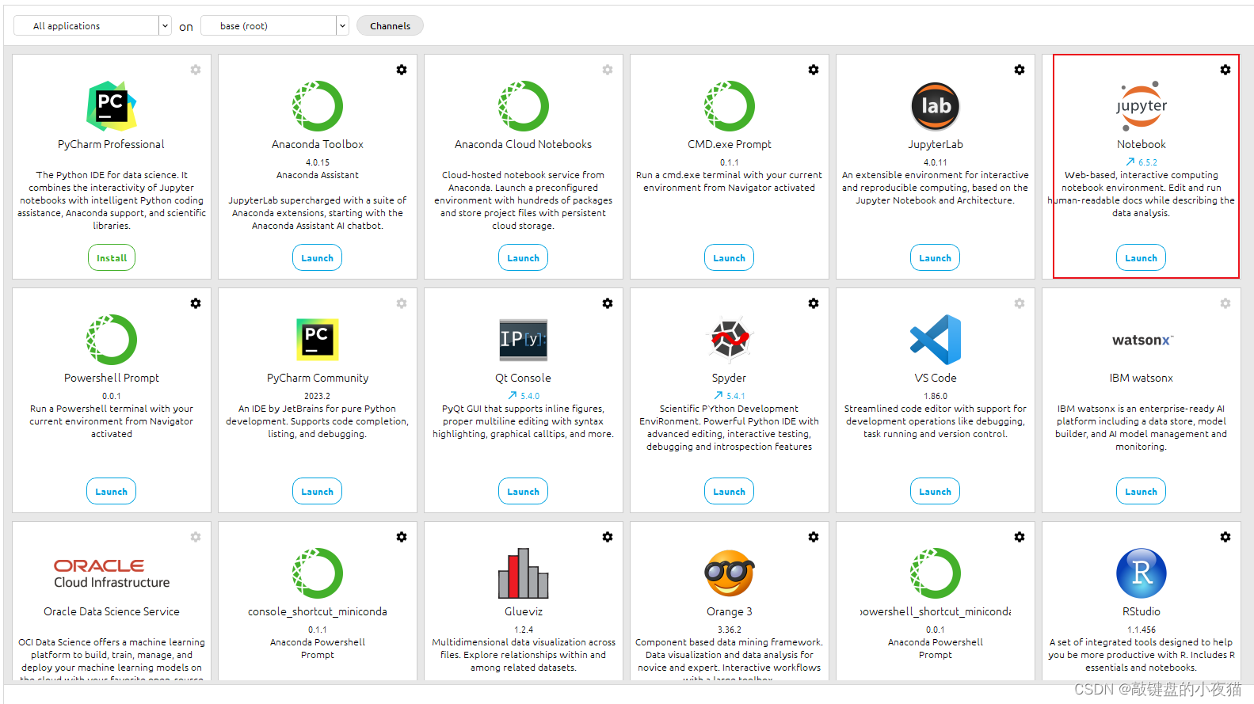Launch IBM watsonx
The width and height of the screenshot is (1254, 704).
(x=1142, y=492)
